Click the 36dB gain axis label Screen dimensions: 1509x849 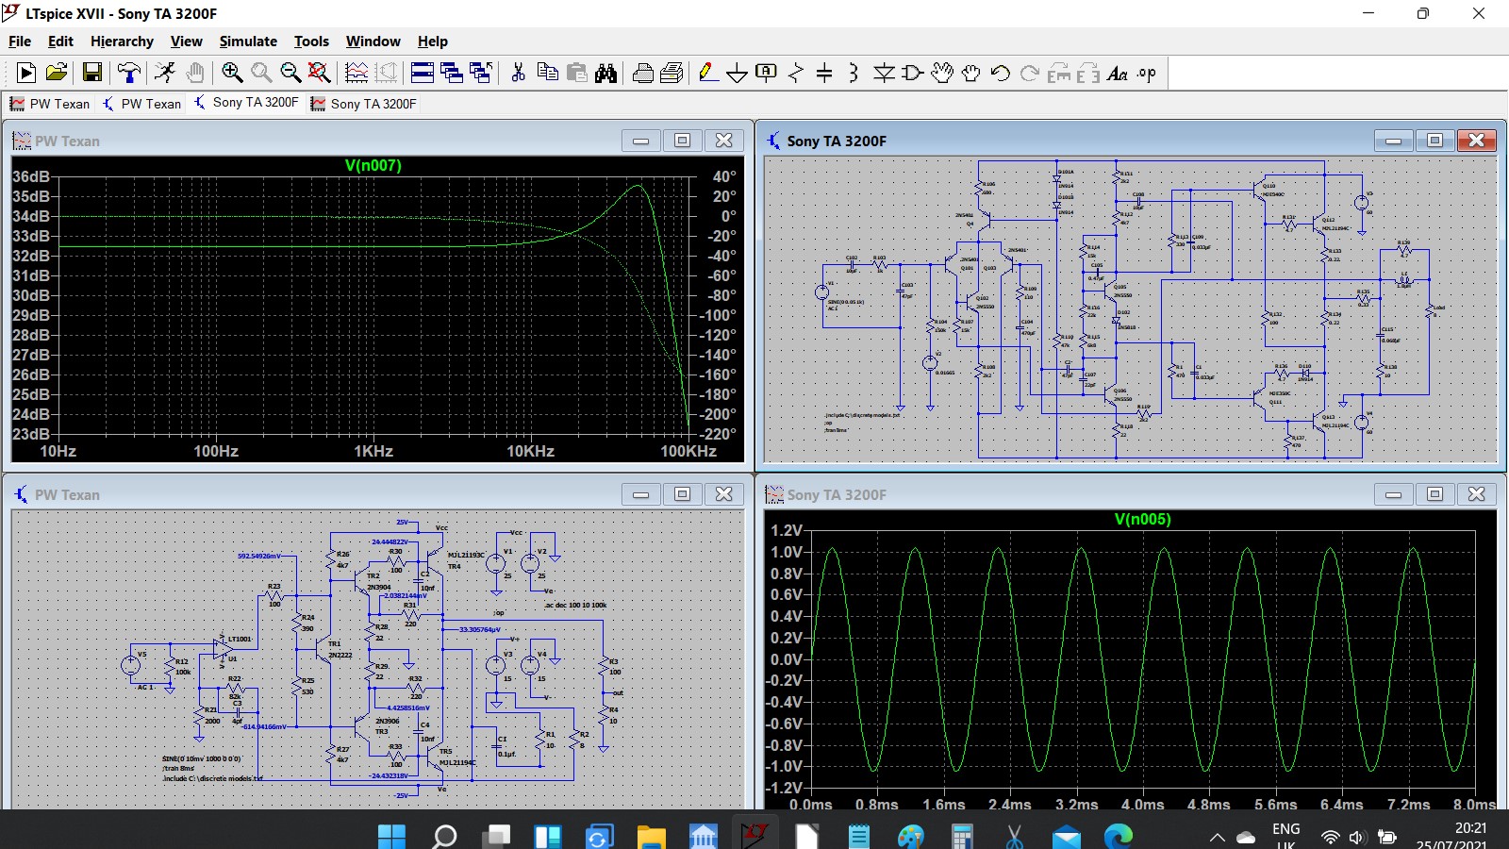pyautogui.click(x=30, y=176)
